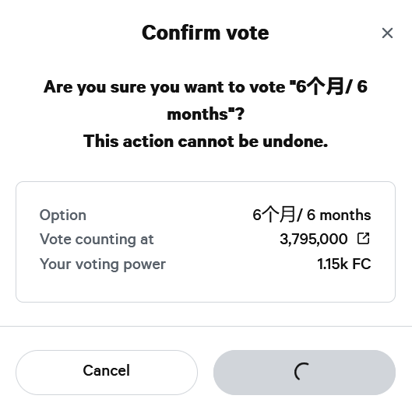Screen dimensions: 412x406
Task: Click the block number 3,795,000
Action: pos(313,239)
